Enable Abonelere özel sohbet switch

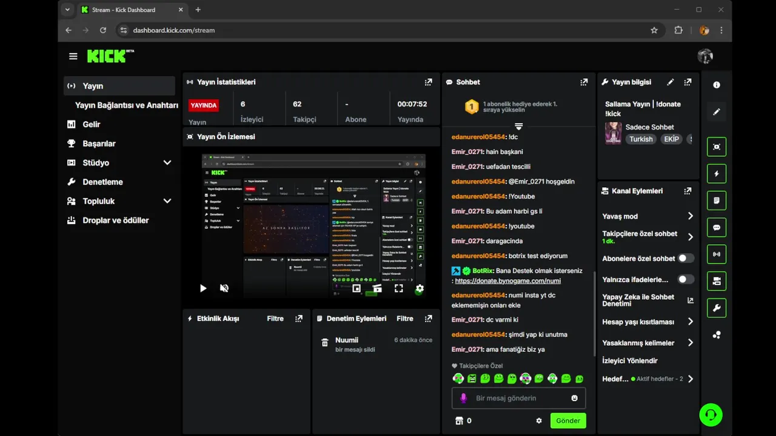click(x=686, y=258)
